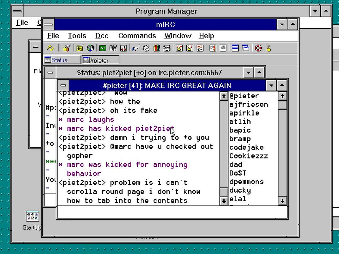This screenshot has width=339, height=254.
Task: Open the URL list icon
Action: click(223, 48)
